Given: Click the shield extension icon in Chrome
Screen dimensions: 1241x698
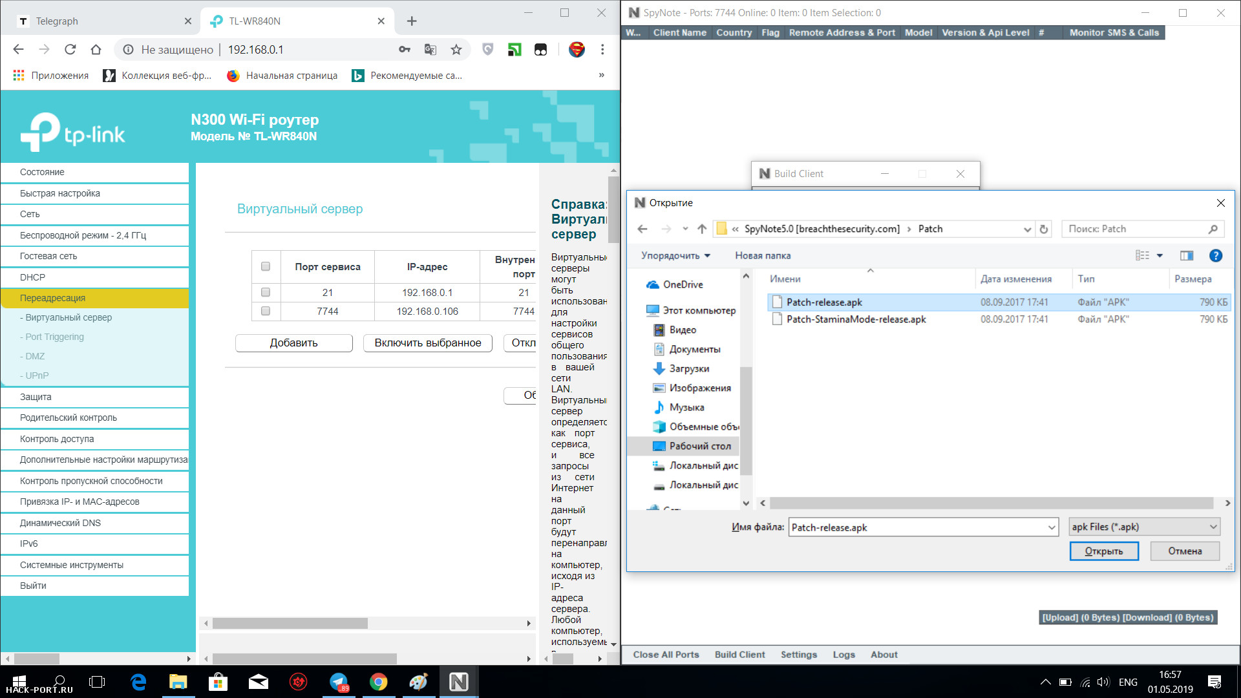Looking at the screenshot, I should [x=488, y=50].
